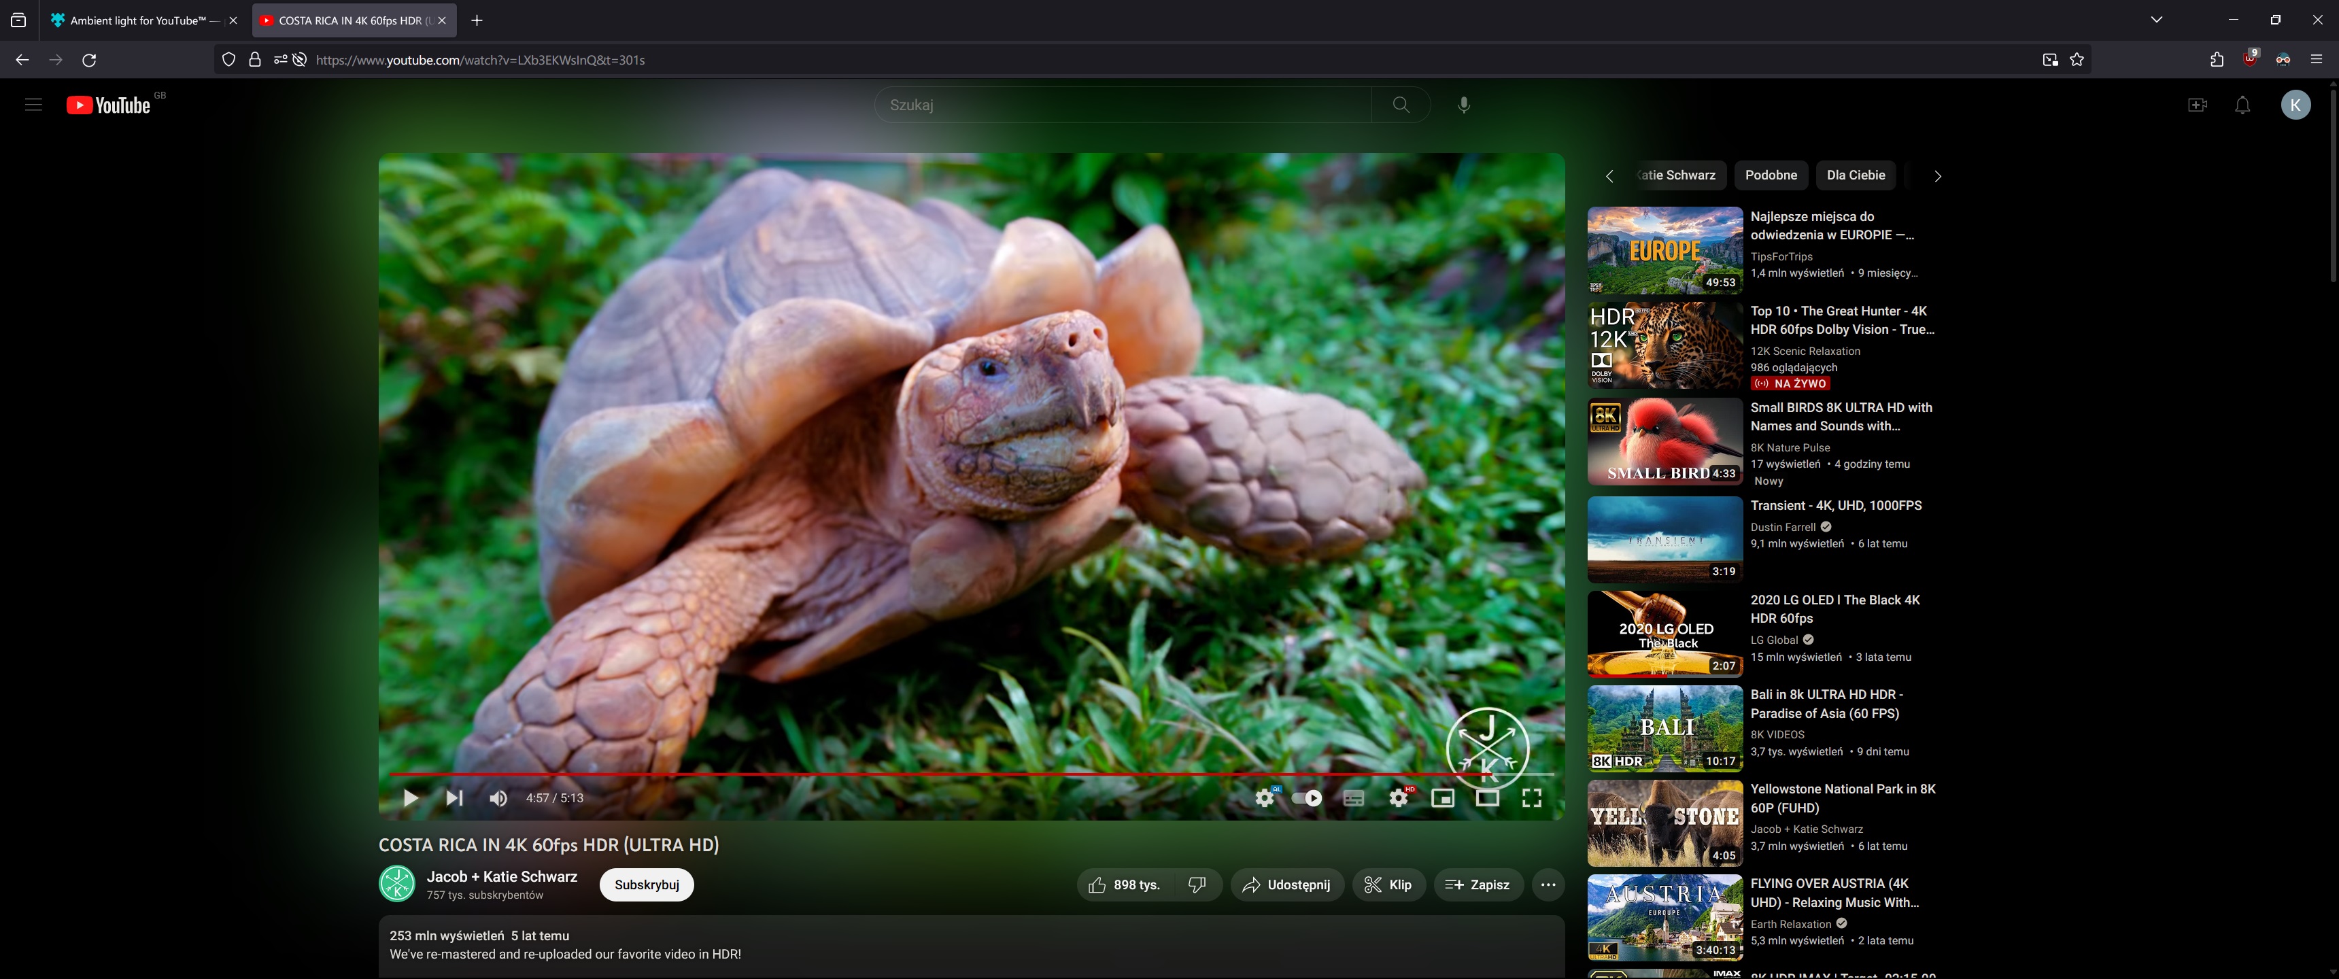Start voice search with microphone
The image size is (2339, 979).
pos(1464,105)
